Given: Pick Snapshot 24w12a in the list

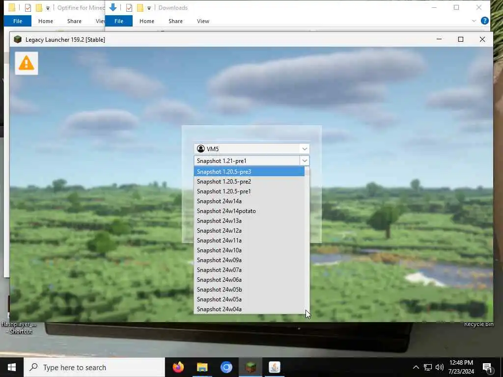Looking at the screenshot, I should click(249, 231).
